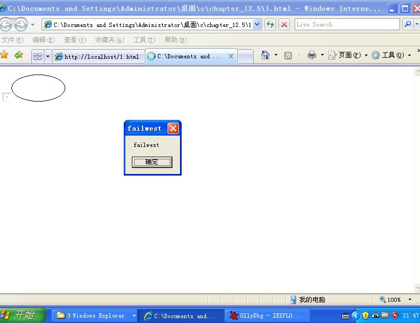Open Favorites Center star icon
The height and width of the screenshot is (323, 420).
[x=4, y=55]
